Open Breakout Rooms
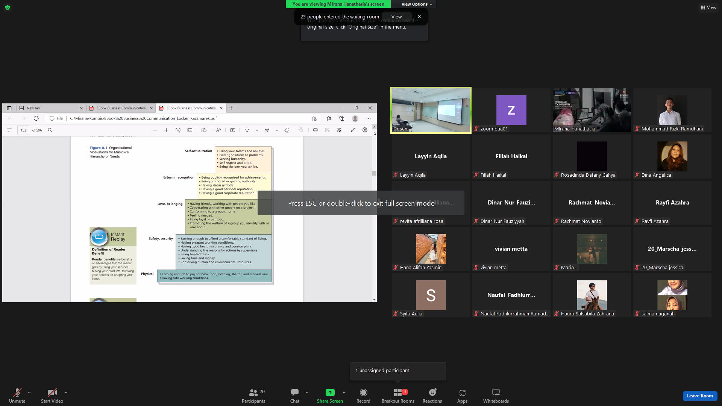Viewport: 722px width, 406px height. point(398,396)
